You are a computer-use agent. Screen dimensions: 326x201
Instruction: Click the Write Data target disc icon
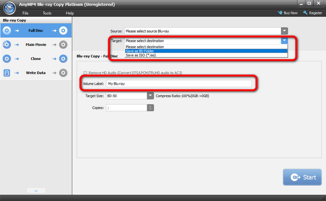[x=63, y=73]
